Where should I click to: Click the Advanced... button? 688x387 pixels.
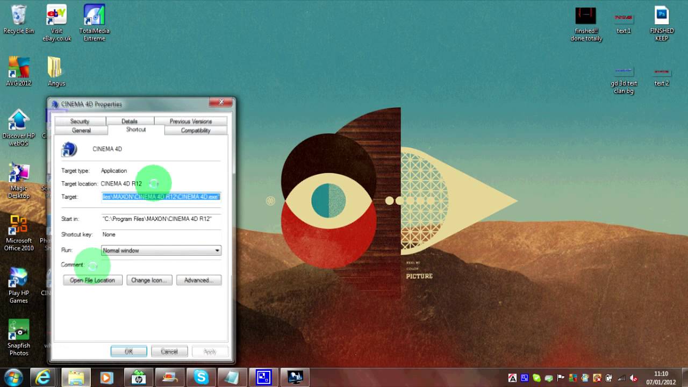(x=199, y=280)
